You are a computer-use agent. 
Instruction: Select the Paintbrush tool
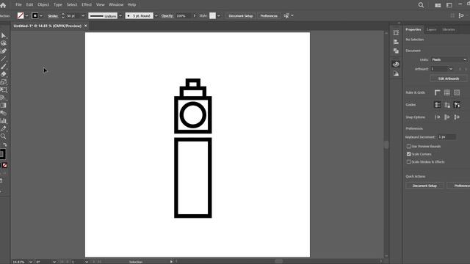point(4,67)
